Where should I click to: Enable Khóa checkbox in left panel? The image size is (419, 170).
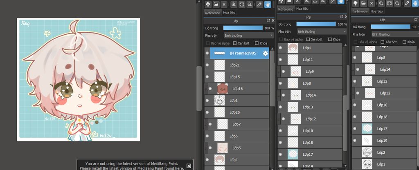coord(257,43)
